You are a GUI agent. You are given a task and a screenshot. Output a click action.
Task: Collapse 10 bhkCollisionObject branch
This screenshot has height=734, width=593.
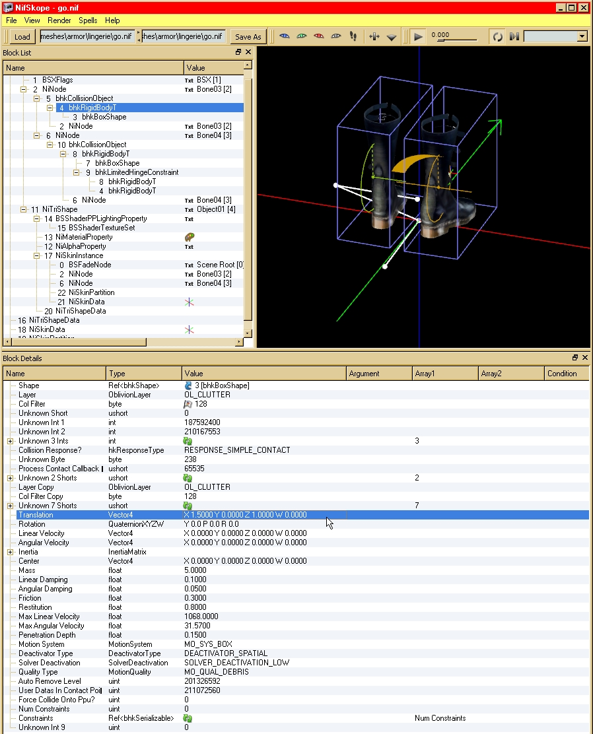(x=50, y=145)
